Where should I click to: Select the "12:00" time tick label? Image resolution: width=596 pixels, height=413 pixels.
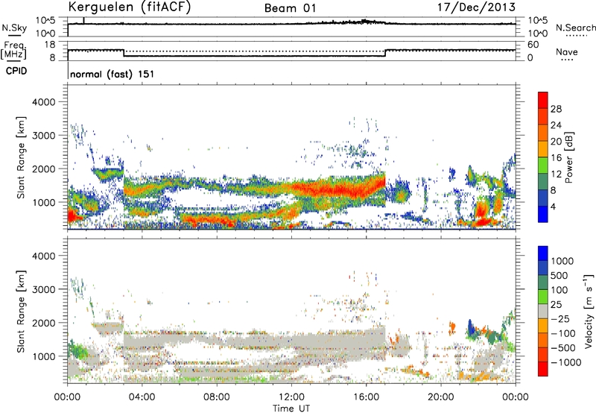291,397
